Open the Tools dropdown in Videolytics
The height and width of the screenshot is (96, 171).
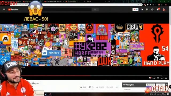click(x=160, y=85)
